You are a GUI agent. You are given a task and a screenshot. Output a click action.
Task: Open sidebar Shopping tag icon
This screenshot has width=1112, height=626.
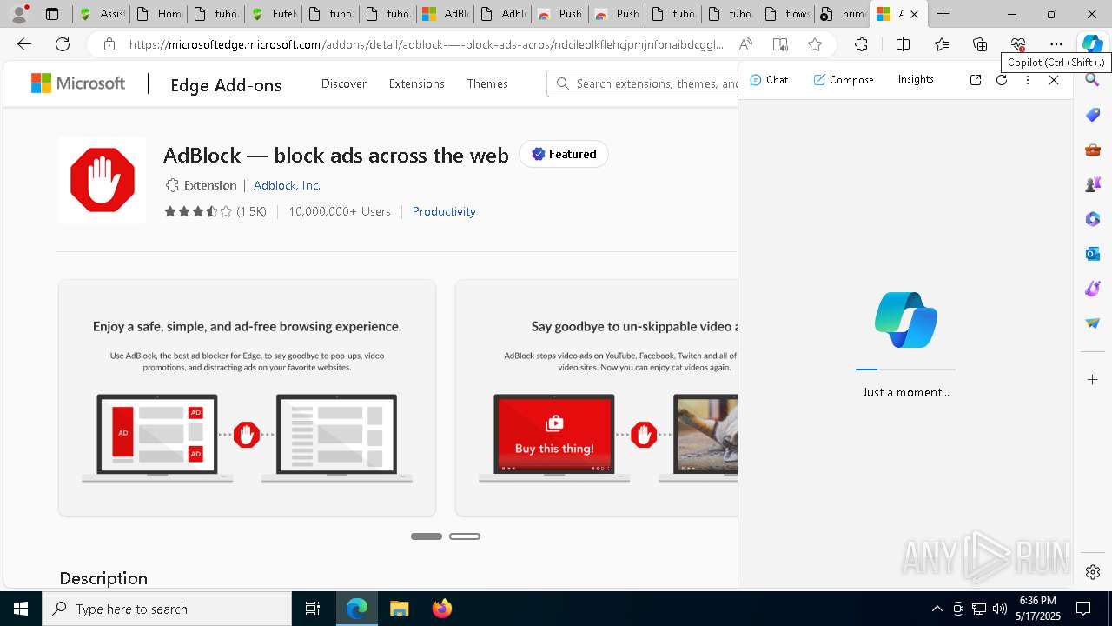(x=1093, y=115)
